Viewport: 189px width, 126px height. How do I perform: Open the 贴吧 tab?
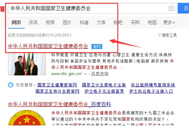[118, 23]
